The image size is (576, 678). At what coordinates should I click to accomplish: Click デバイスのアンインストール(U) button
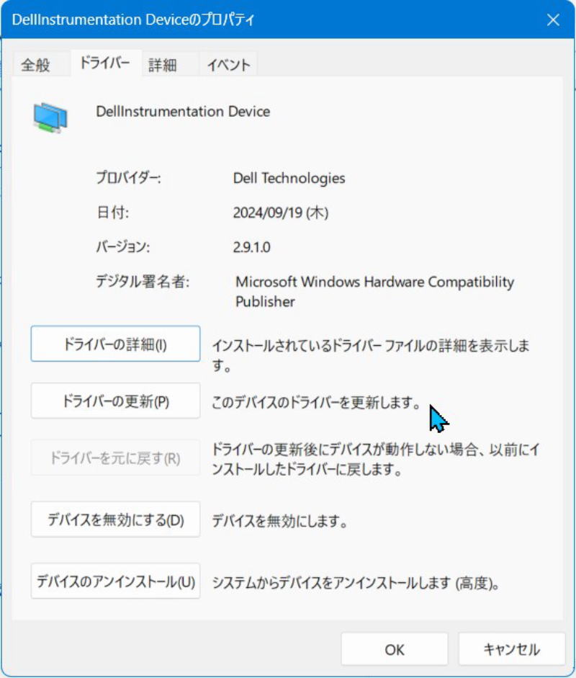coord(115,581)
